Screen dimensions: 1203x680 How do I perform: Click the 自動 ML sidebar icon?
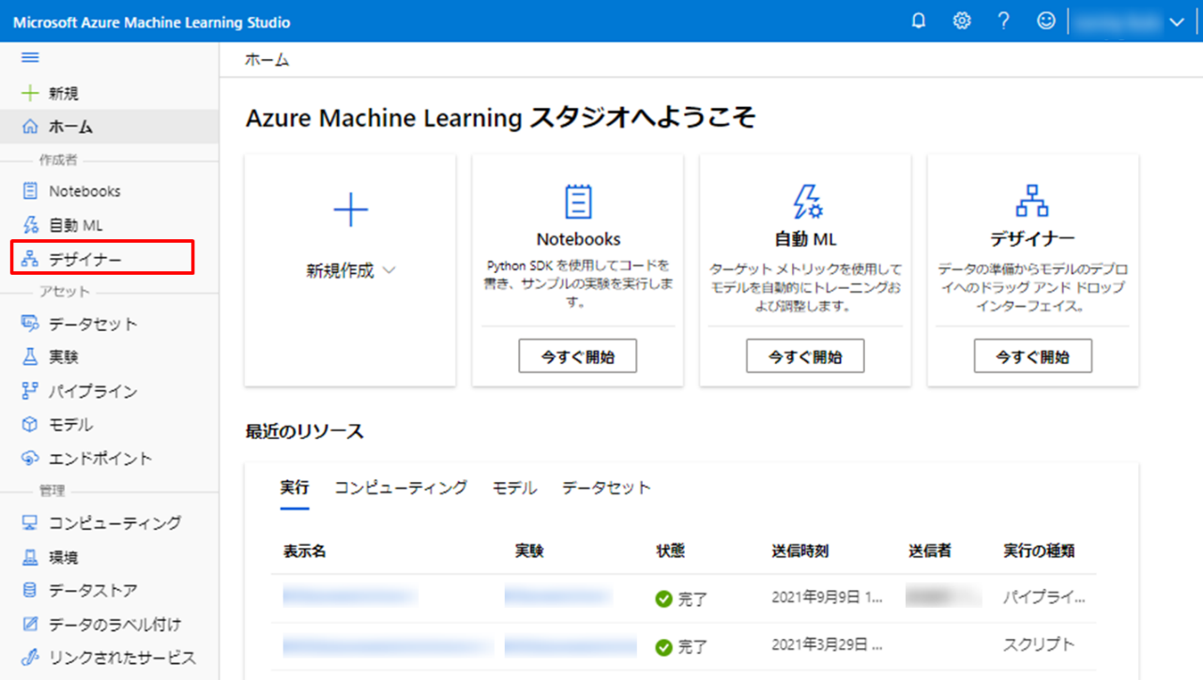(30, 225)
